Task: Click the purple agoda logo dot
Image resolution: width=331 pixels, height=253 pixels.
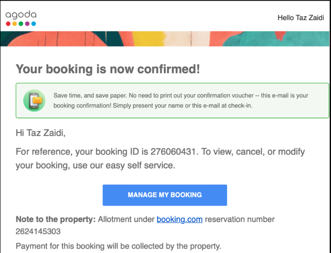Action: [x=27, y=24]
